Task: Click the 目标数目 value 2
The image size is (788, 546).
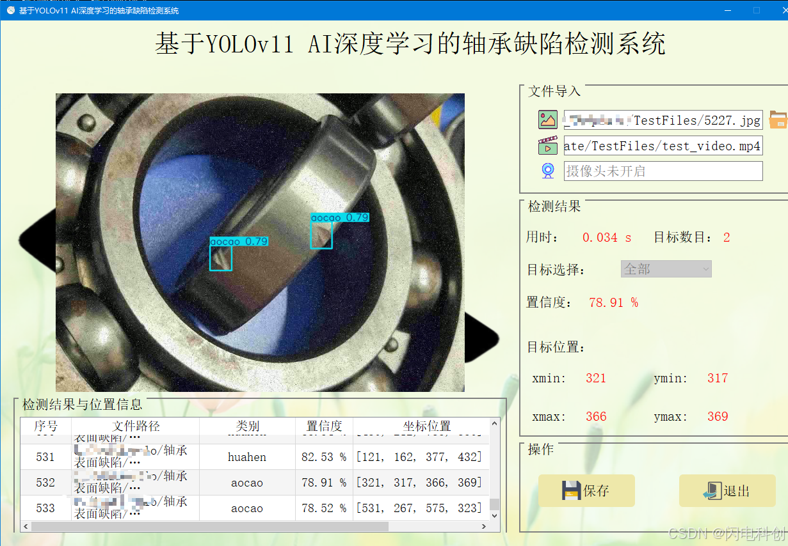Action: coord(727,237)
